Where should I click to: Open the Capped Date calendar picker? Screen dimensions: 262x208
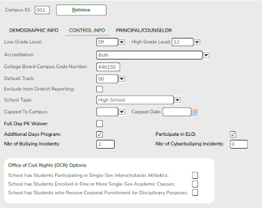[194, 112]
